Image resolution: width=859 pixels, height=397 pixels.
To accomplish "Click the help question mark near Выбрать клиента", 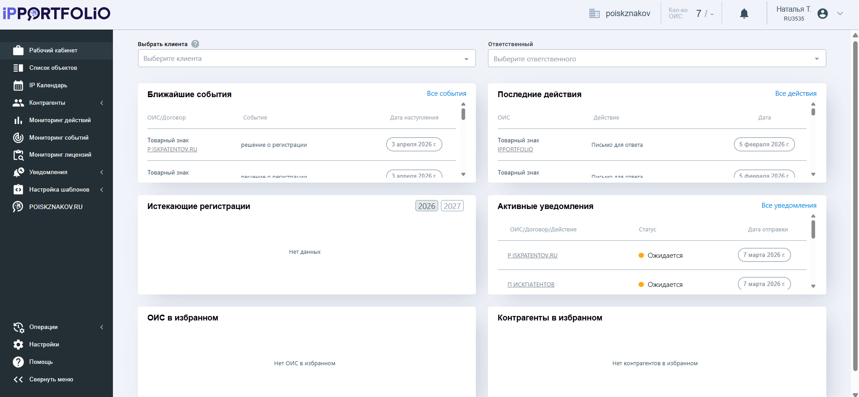I will pyautogui.click(x=195, y=44).
